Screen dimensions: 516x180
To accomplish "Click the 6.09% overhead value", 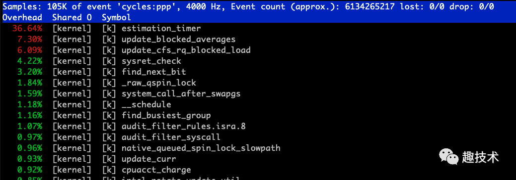I will (30, 50).
